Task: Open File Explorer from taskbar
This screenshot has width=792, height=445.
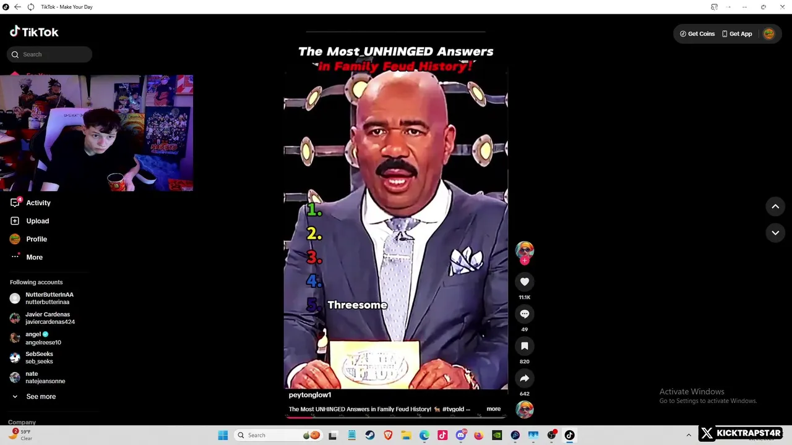Action: 406,435
